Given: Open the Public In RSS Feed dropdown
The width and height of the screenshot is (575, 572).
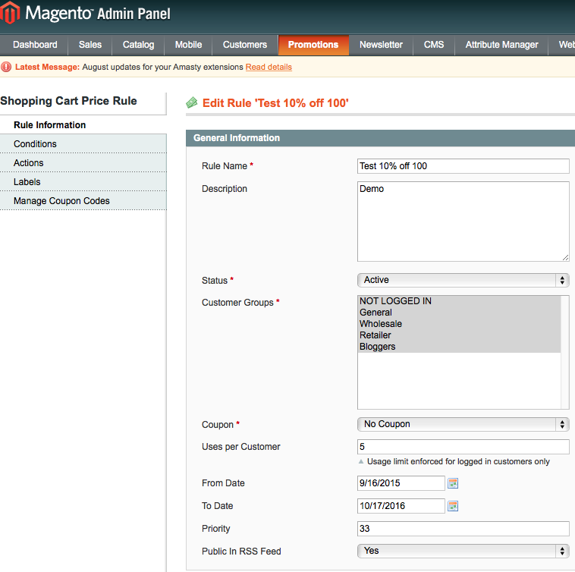Looking at the screenshot, I should pos(463,551).
